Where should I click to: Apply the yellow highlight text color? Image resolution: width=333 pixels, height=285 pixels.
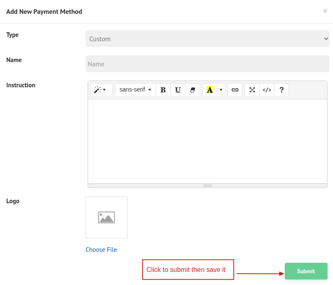pos(210,90)
